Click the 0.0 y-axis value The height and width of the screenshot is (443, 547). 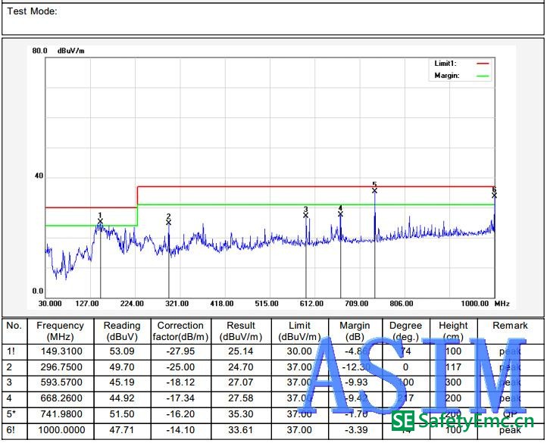coord(37,292)
